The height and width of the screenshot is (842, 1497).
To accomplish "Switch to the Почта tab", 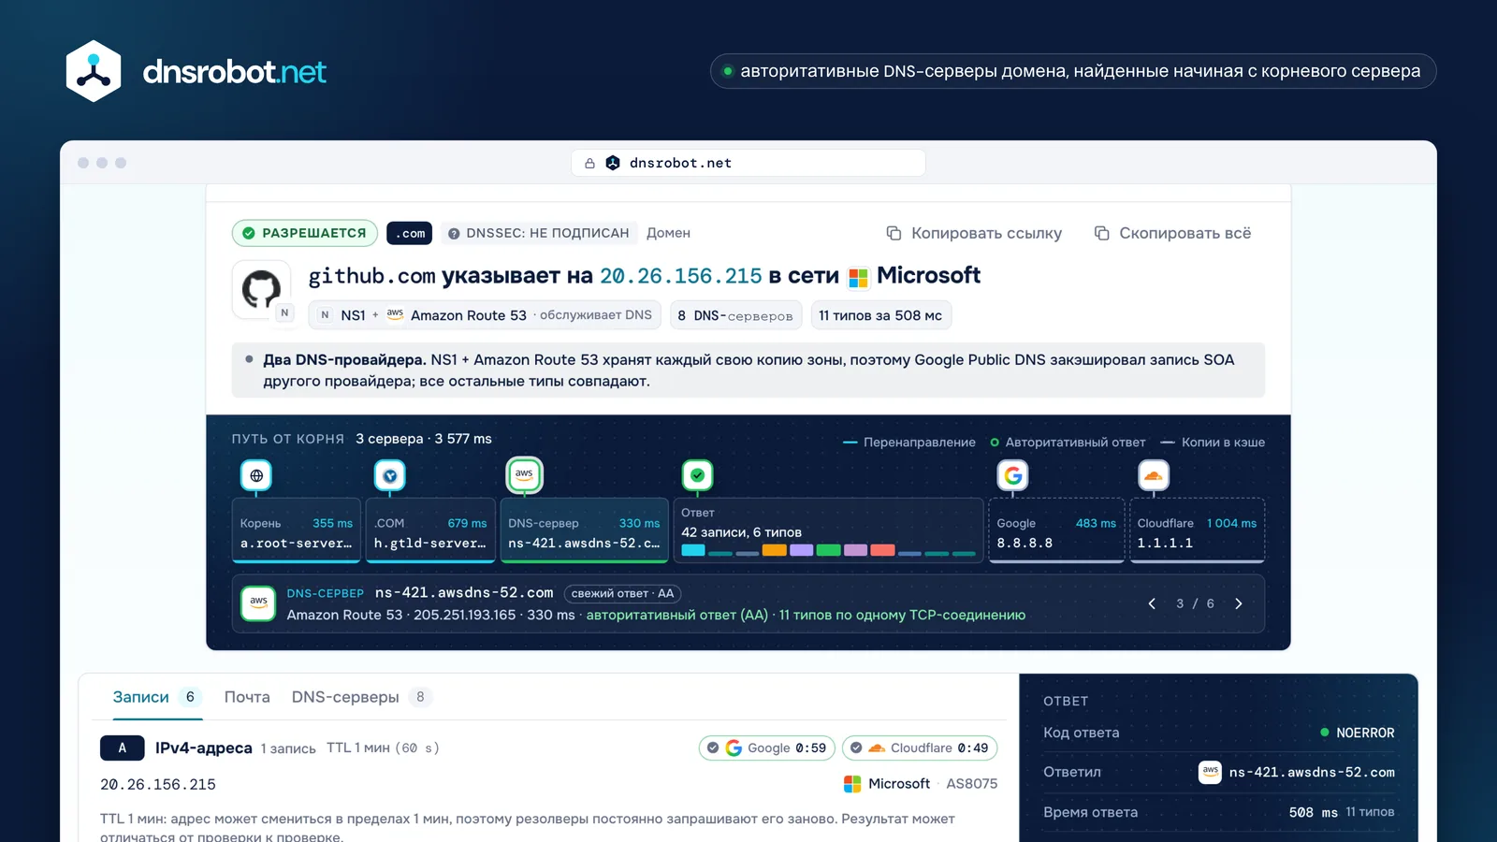I will coord(247,697).
